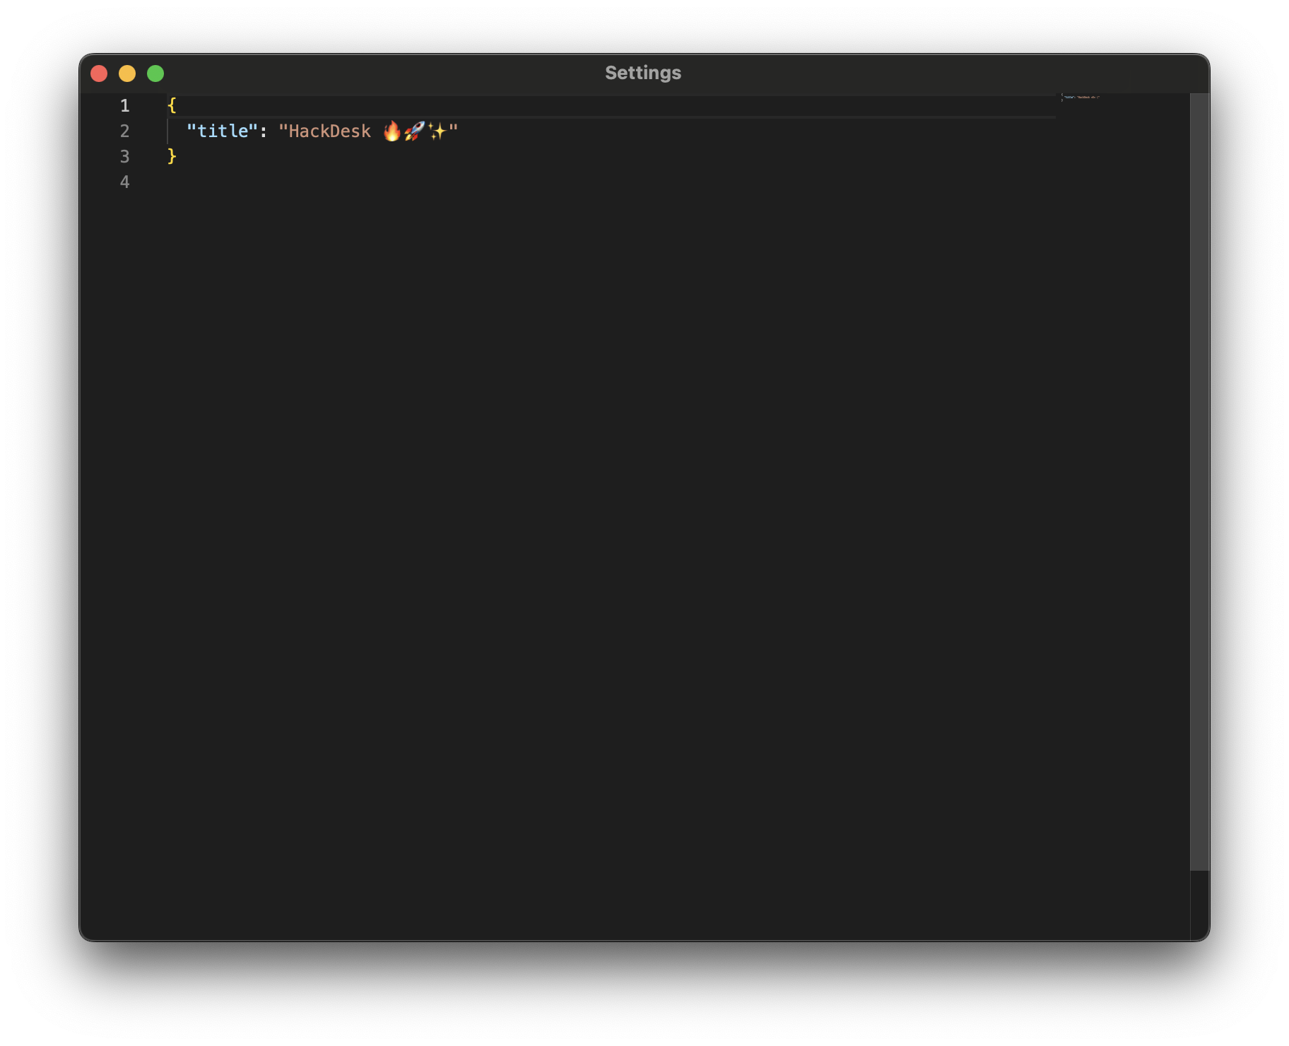The width and height of the screenshot is (1289, 1046).
Task: Click the scrollbar track below the thumb
Action: (1199, 905)
